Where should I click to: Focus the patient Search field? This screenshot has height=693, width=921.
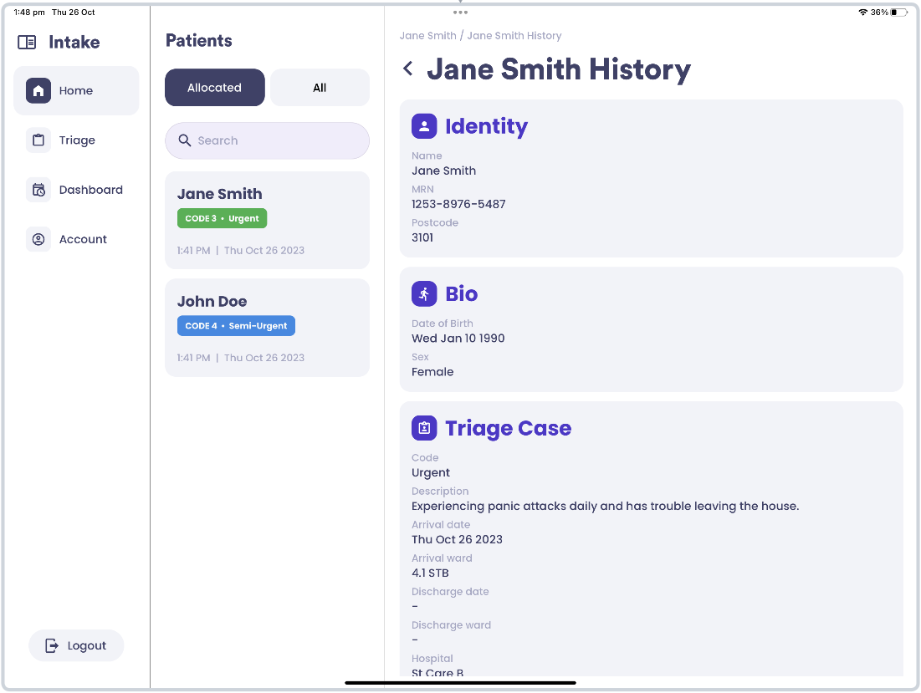(x=267, y=140)
